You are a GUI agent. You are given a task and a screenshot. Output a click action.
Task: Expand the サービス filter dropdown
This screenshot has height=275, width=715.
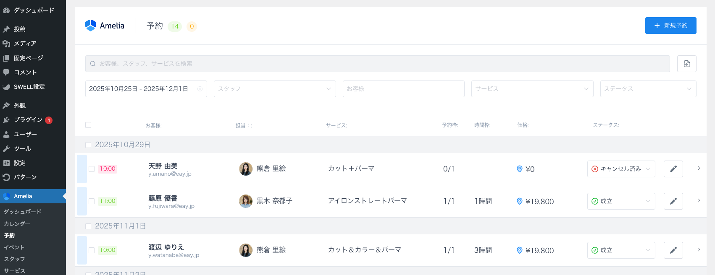[x=532, y=89]
